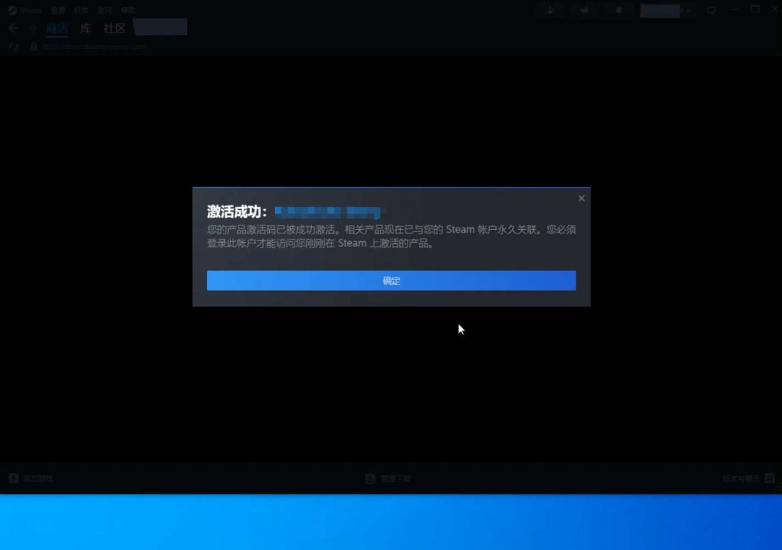The width and height of the screenshot is (782, 550).
Task: Switch to the 库 tab
Action: (x=86, y=28)
